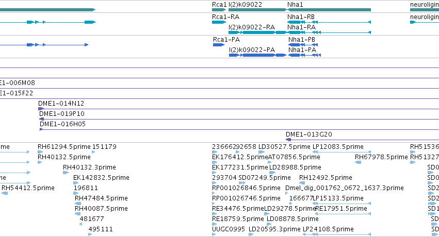The image size is (439, 237).
Task: Click the l(2)k09022-PA protein glyph
Action: pyautogui.click(x=257, y=55)
